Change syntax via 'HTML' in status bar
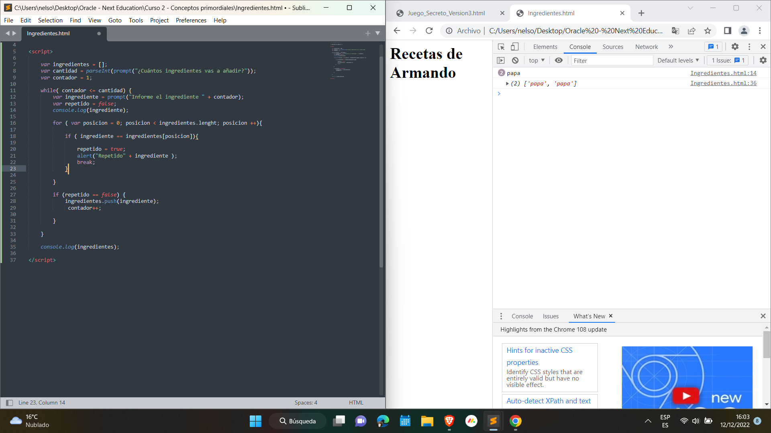 click(356, 403)
